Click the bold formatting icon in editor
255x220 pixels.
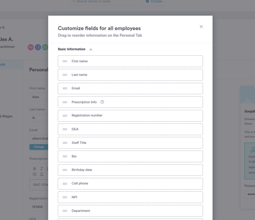click(x=35, y=169)
